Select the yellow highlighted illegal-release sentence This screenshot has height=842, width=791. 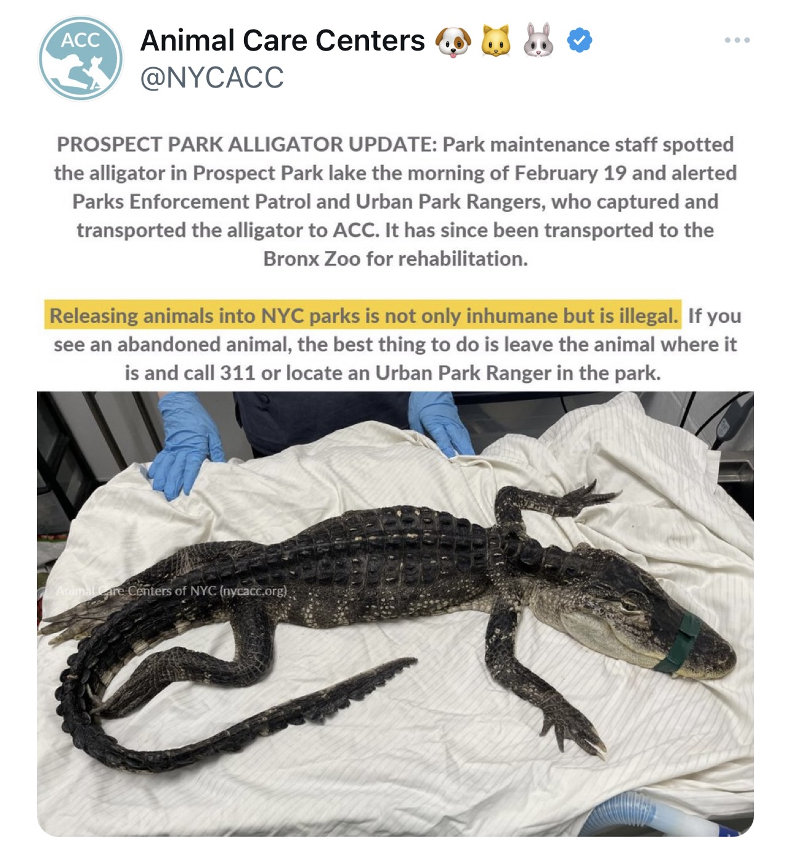click(363, 316)
